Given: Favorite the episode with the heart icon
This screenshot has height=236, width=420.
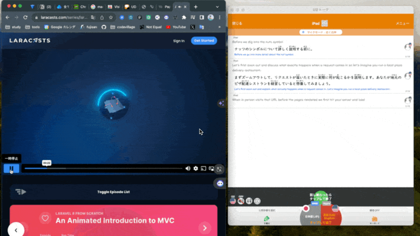Looking at the screenshot, I should 45,218.
